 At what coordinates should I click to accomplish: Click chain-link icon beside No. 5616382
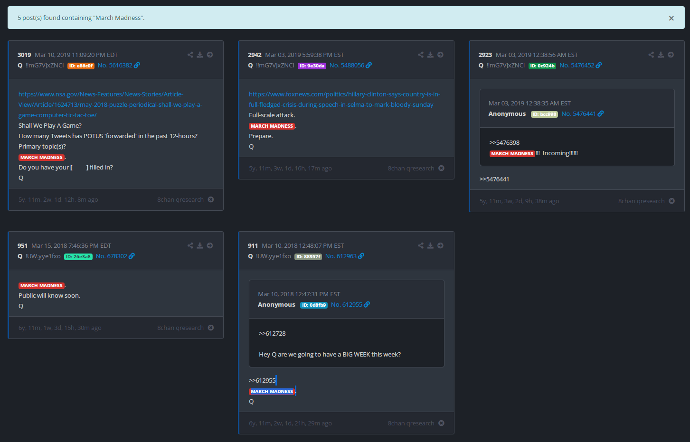[137, 66]
